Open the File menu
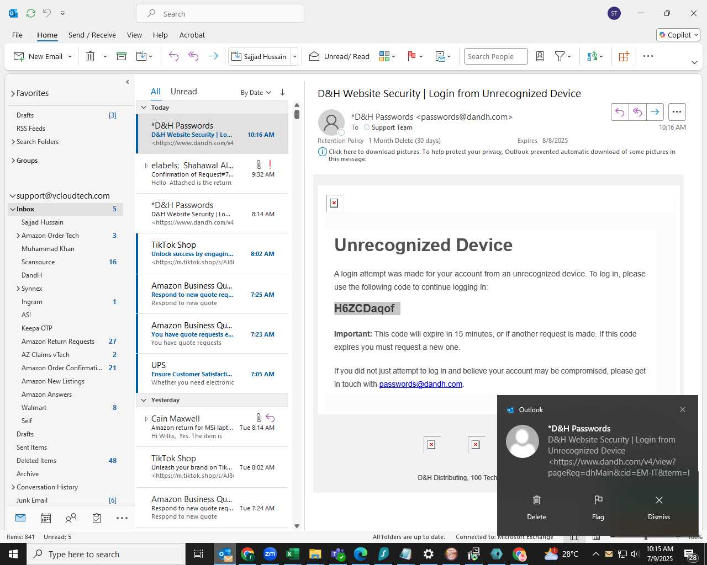Viewport: 707px width, 565px height. [x=17, y=35]
